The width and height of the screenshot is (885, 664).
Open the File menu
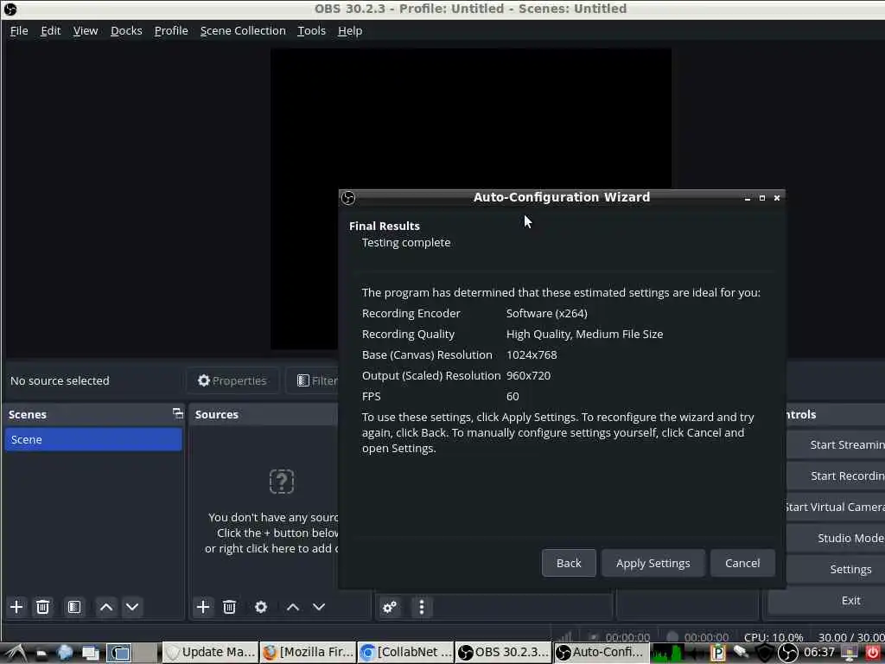coord(19,31)
